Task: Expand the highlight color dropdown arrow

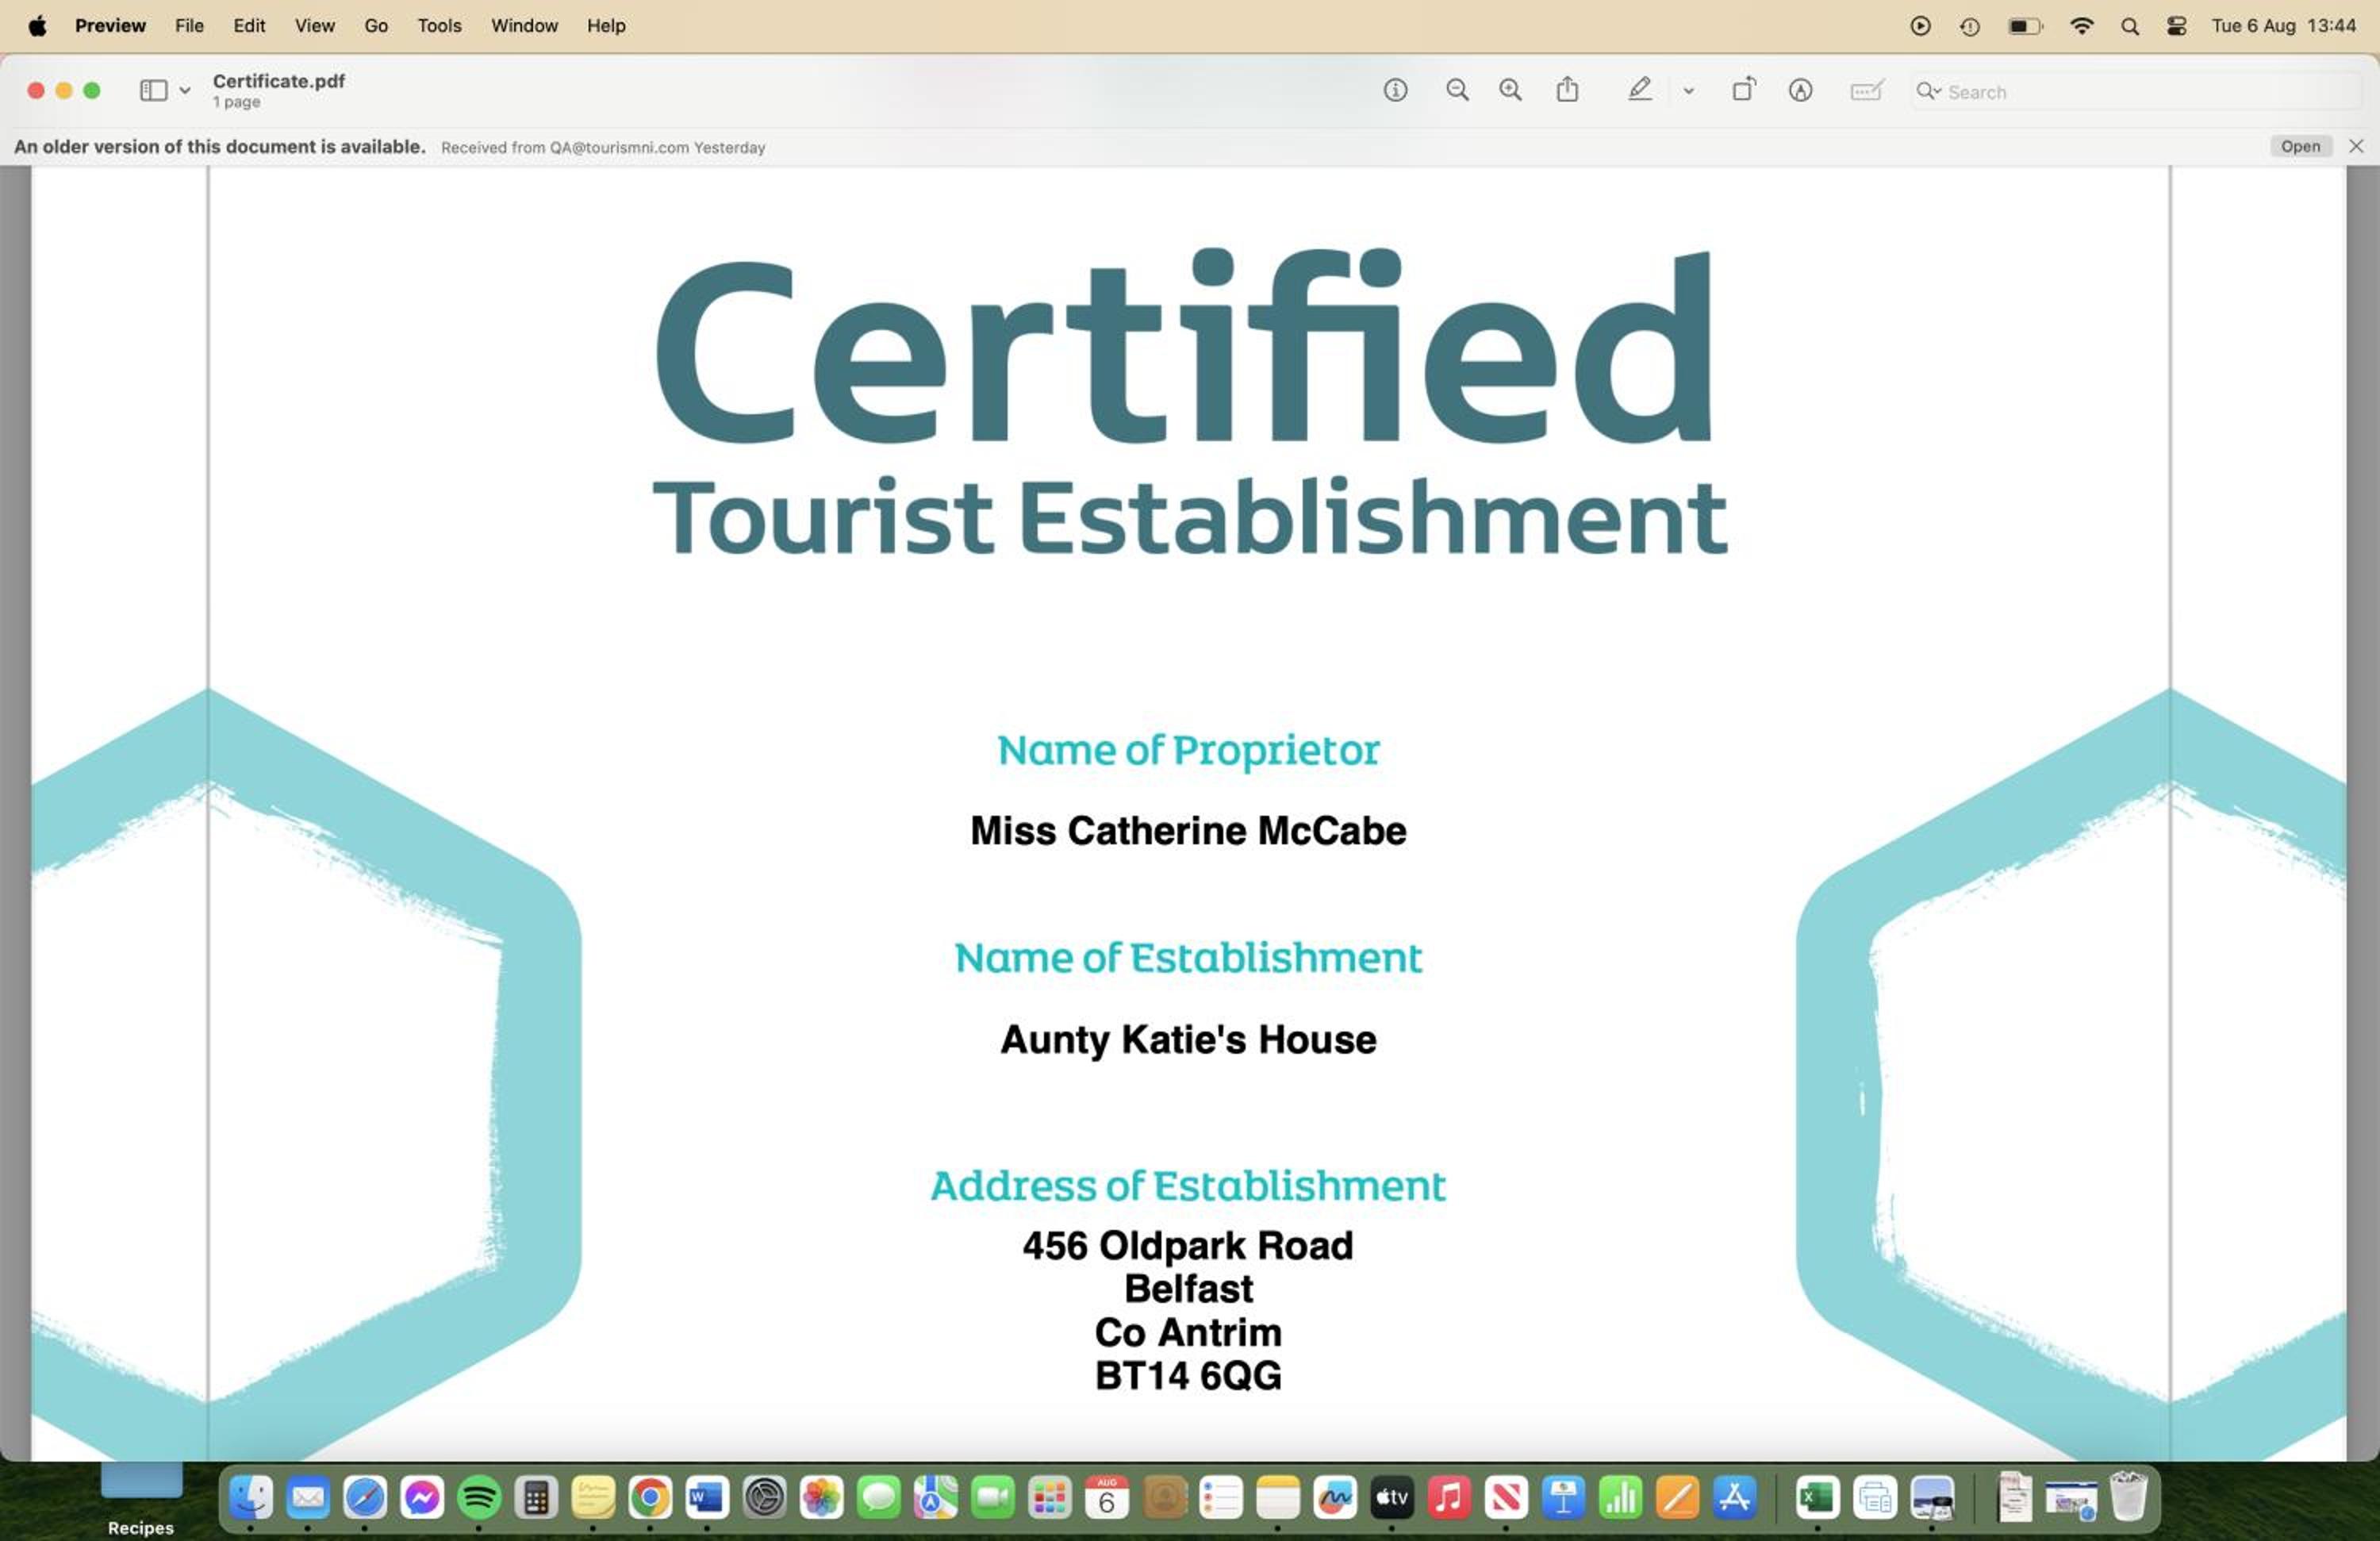Action: tap(1688, 91)
